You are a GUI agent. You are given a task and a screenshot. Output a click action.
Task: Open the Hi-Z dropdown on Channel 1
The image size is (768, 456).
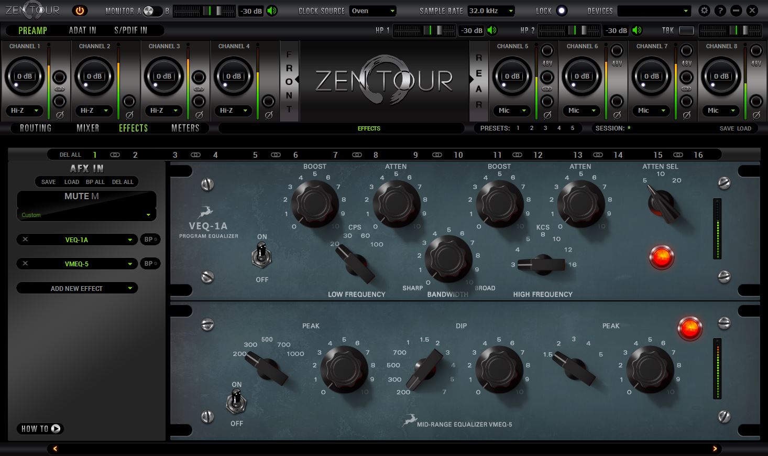coord(24,111)
